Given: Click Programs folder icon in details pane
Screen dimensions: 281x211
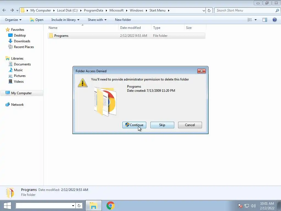Looking at the screenshot, I should click(10, 193).
